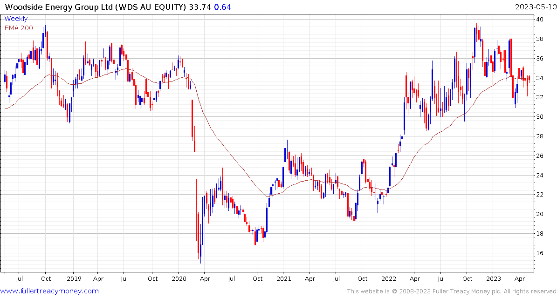The width and height of the screenshot is (557, 298).
Task: Click the last price value 33.74
Action: pyautogui.click(x=199, y=7)
